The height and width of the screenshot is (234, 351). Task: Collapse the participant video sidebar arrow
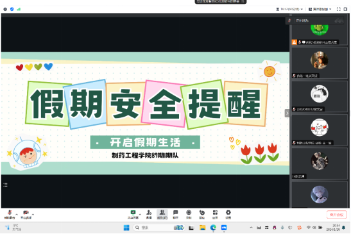(x=287, y=113)
